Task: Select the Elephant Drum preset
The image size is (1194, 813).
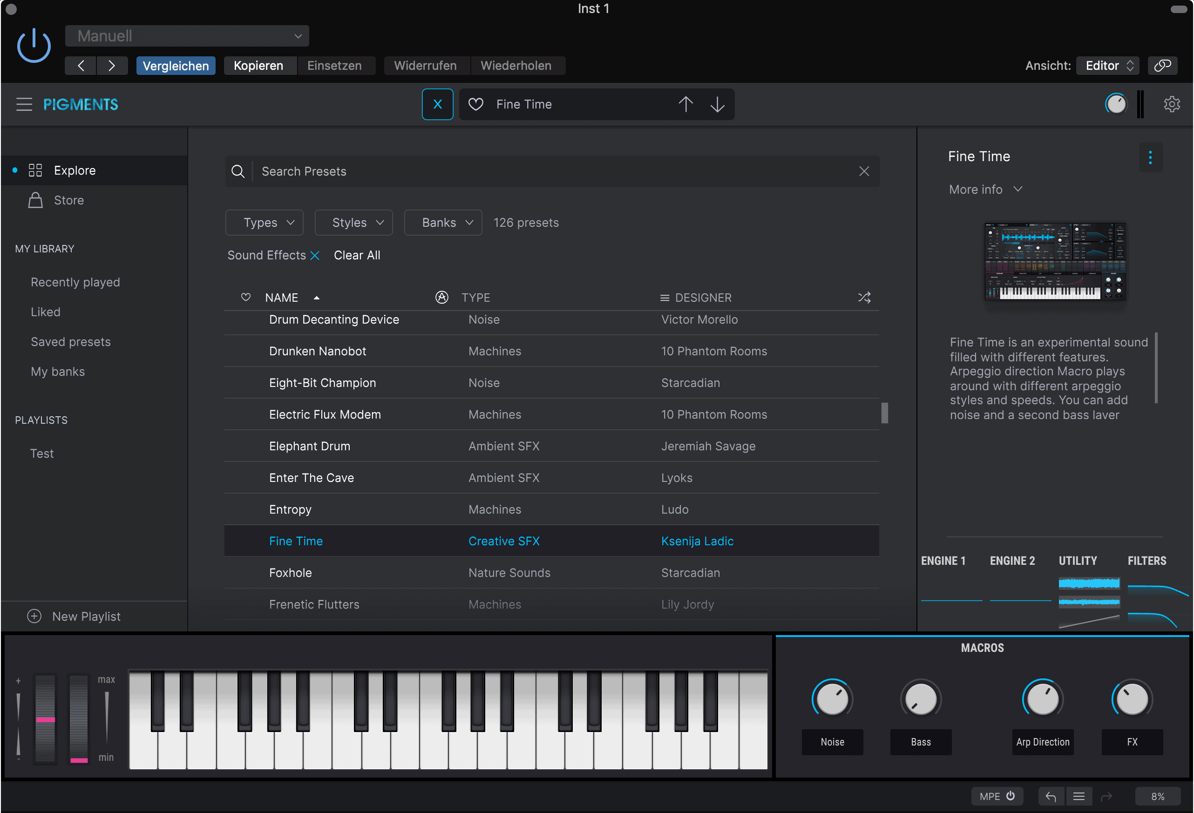Action: [x=551, y=446]
